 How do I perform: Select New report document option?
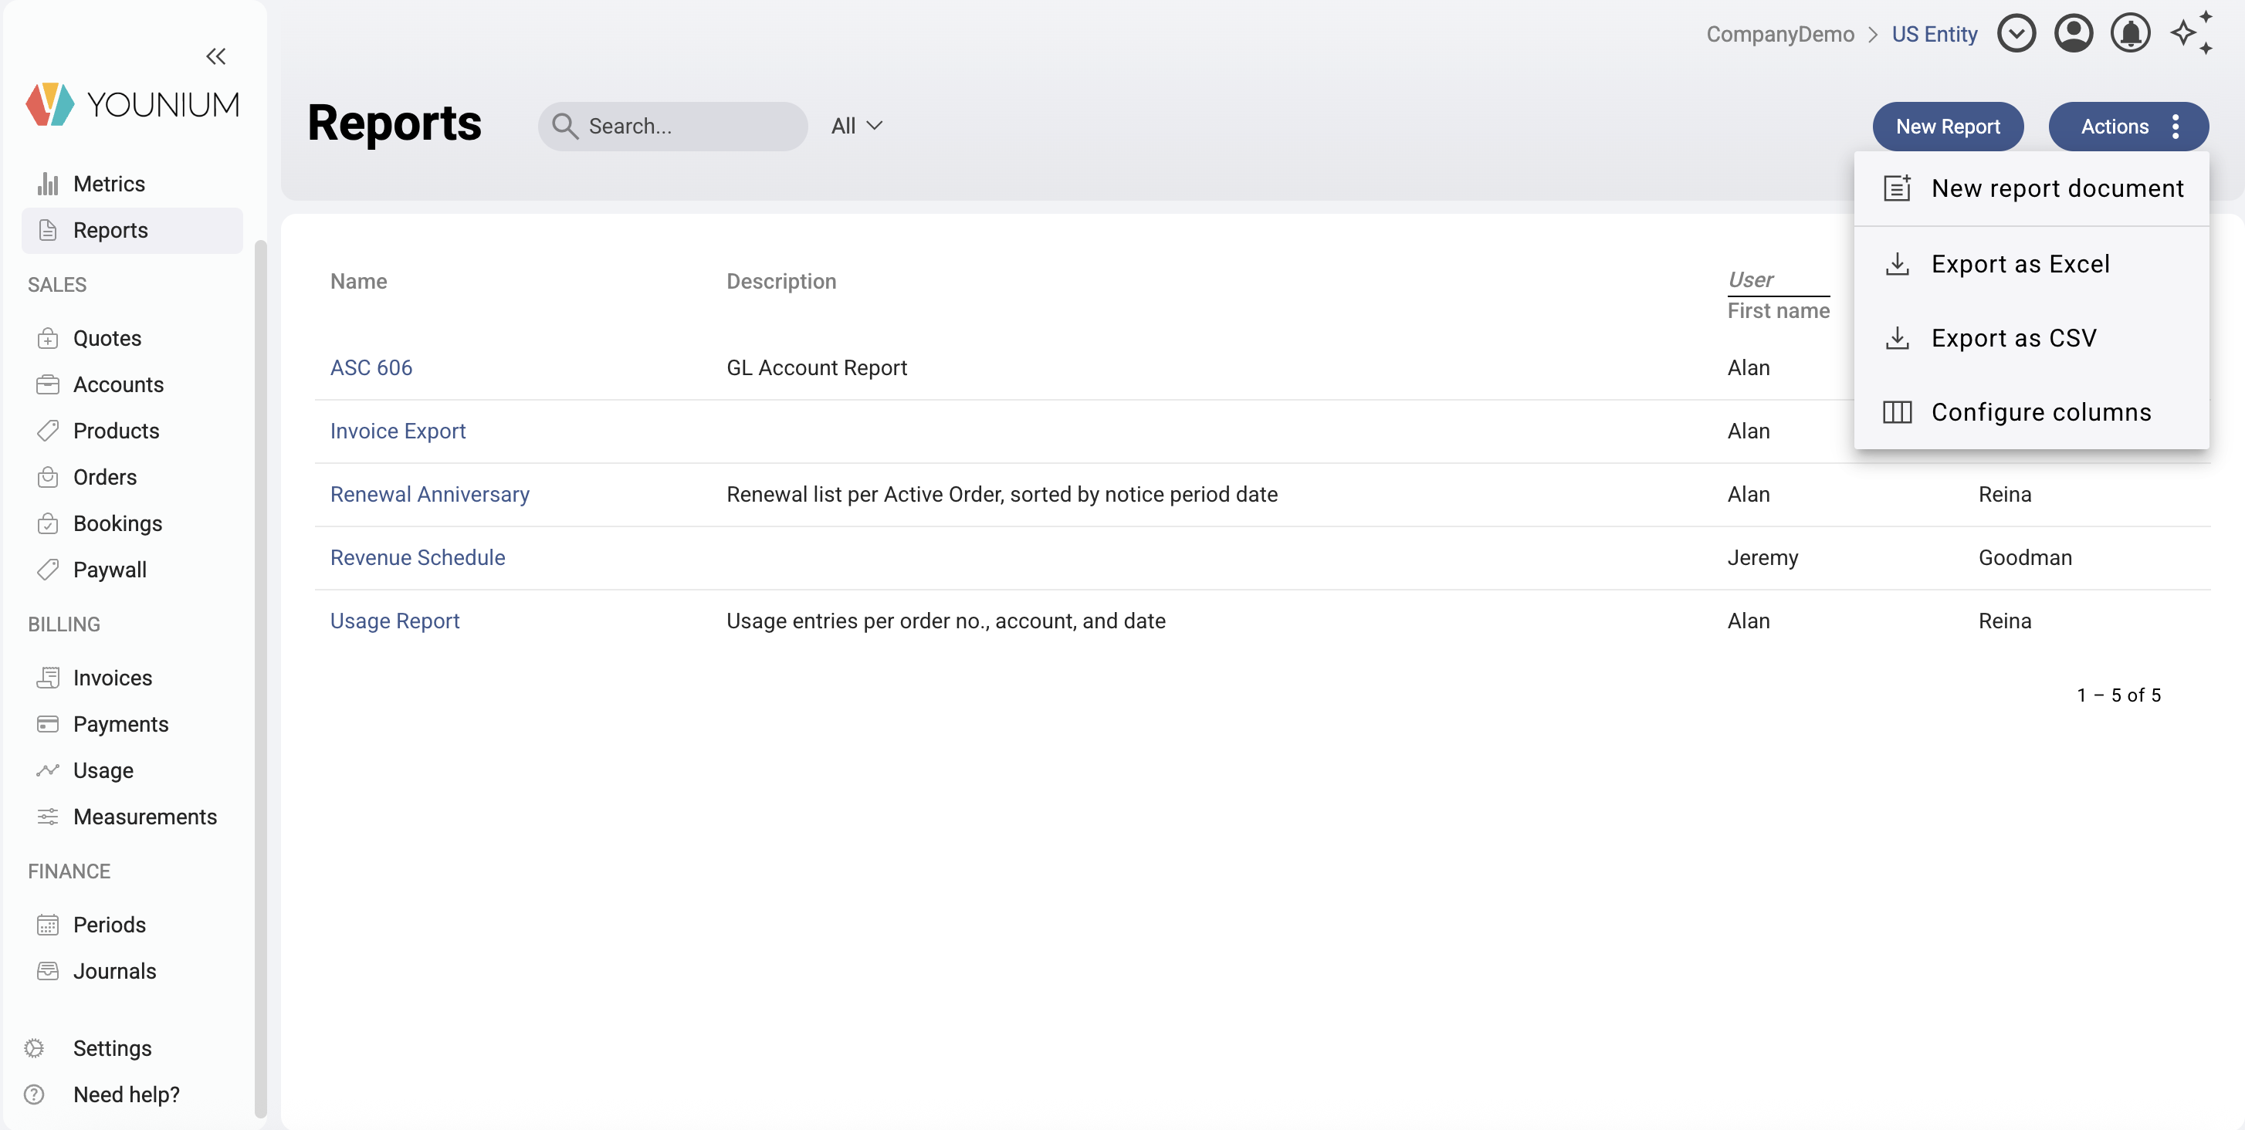tap(2057, 188)
